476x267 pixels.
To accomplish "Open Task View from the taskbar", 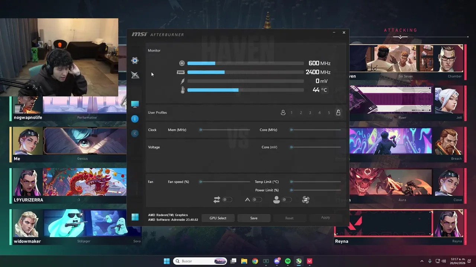I will click(x=233, y=261).
